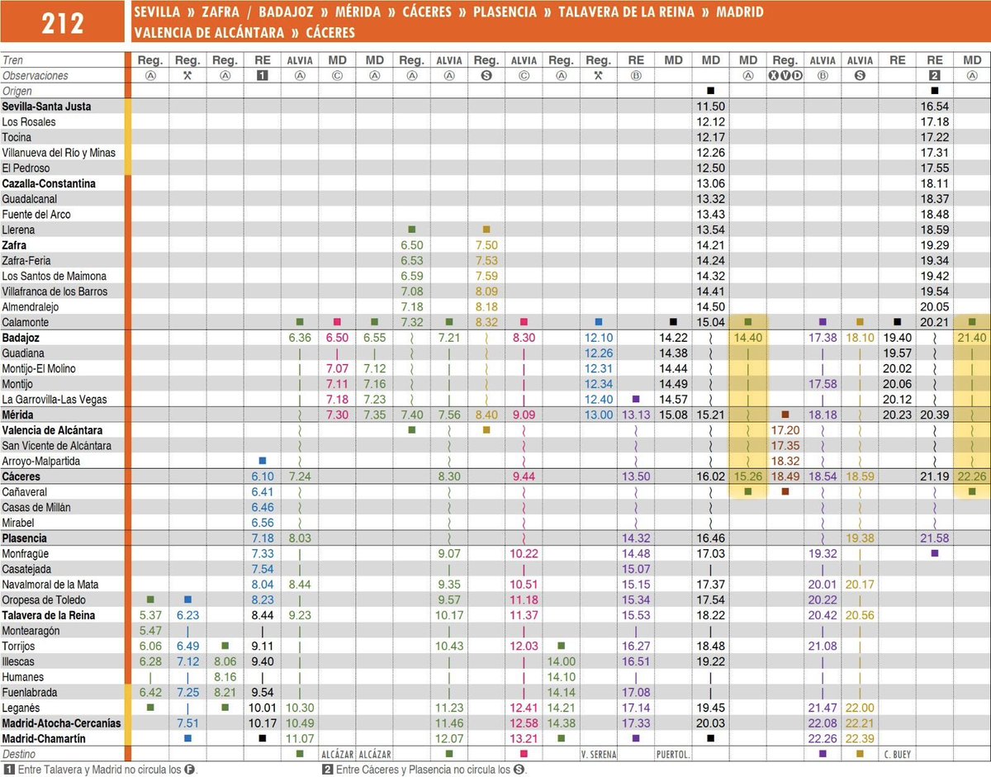Click the V. SERENA destination label
The image size is (991, 777).
[598, 754]
